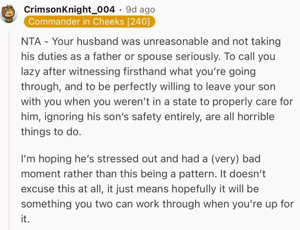Click the 'NTA' verdict at the comment start

pos(31,42)
